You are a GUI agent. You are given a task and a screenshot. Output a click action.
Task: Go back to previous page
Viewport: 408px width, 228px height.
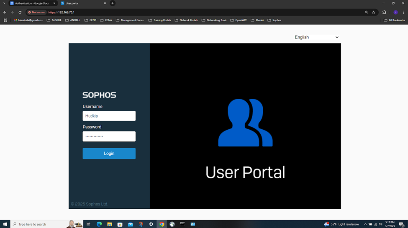coord(5,12)
